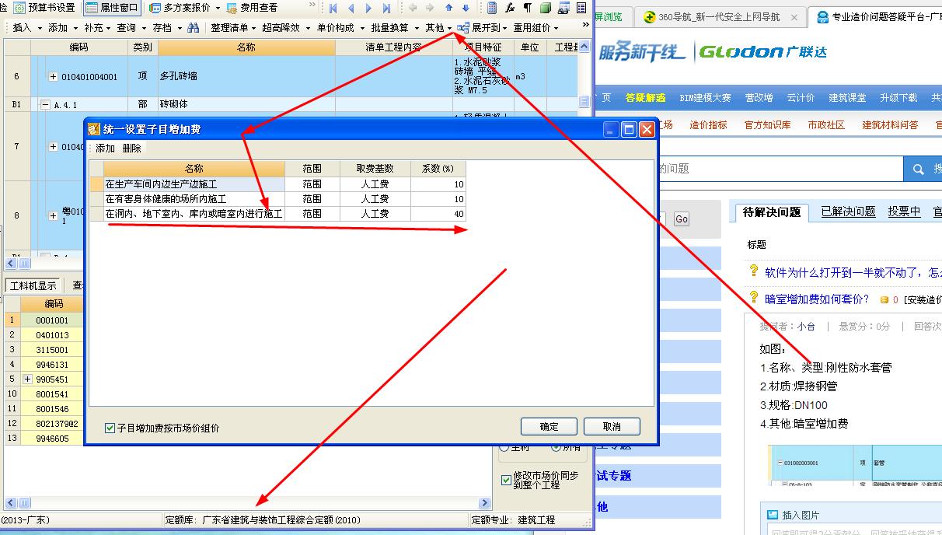Click the paragraph mark icon
Screen dimensions: 942x535
coord(528,9)
